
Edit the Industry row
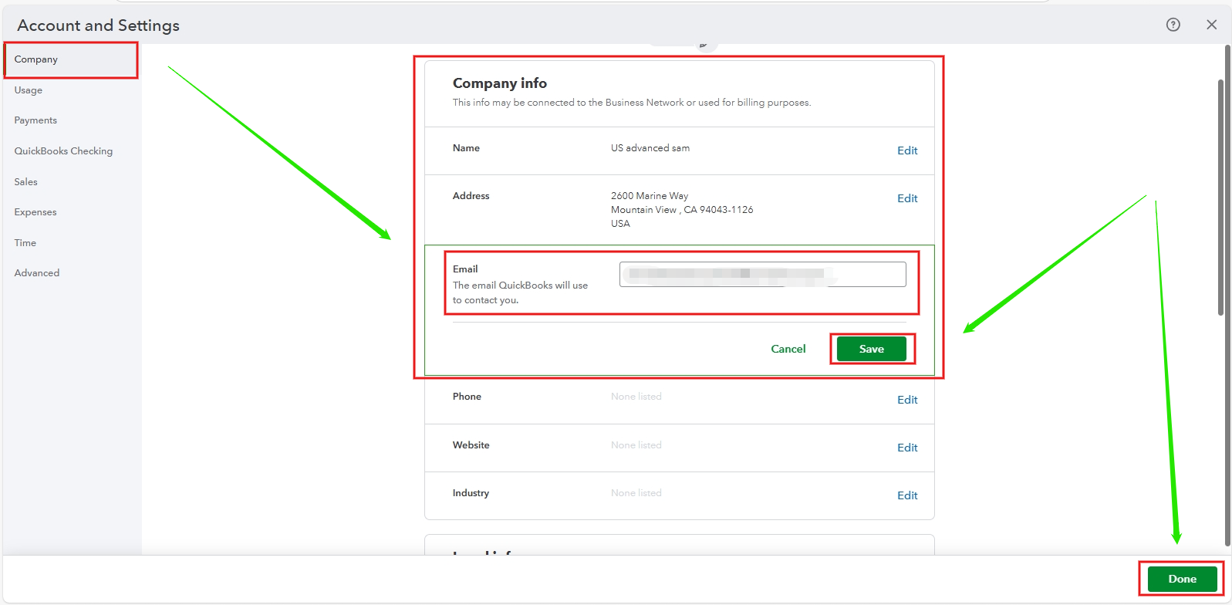[907, 495]
